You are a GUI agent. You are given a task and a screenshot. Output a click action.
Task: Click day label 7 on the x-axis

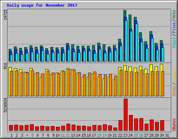tap(43, 135)
